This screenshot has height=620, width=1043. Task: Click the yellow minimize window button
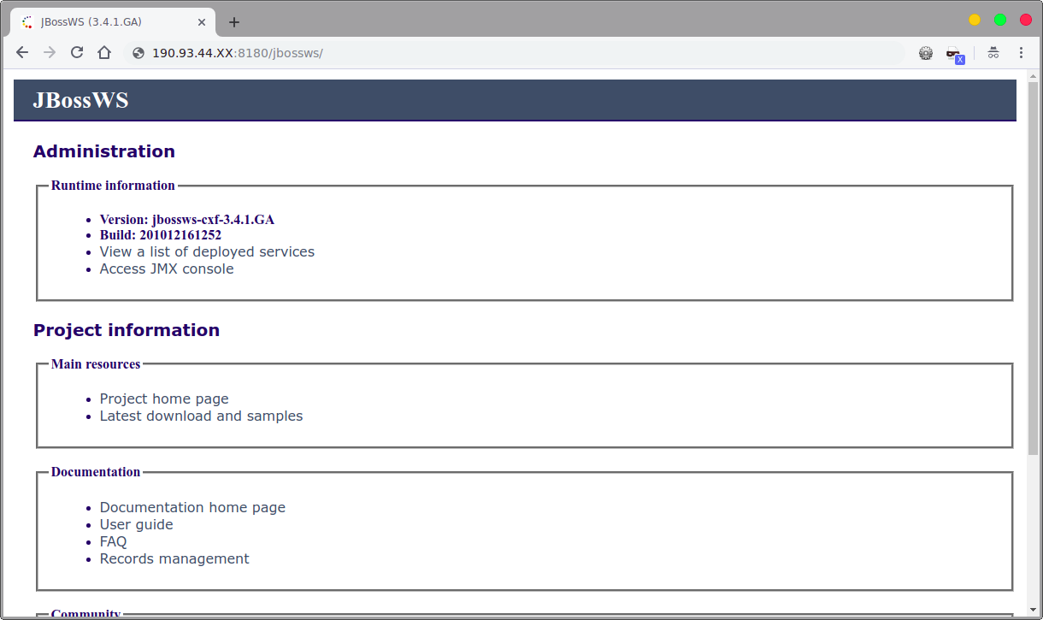[975, 21]
